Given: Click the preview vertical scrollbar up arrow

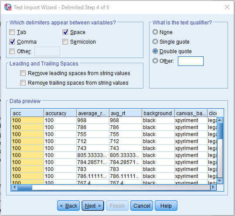Looking at the screenshot, I should [220, 120].
